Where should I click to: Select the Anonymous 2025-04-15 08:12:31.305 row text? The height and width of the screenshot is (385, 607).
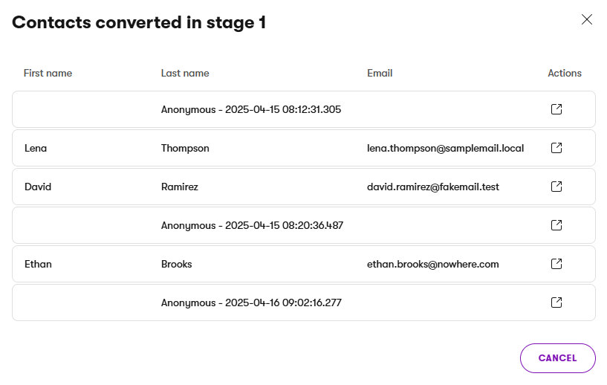pos(251,109)
